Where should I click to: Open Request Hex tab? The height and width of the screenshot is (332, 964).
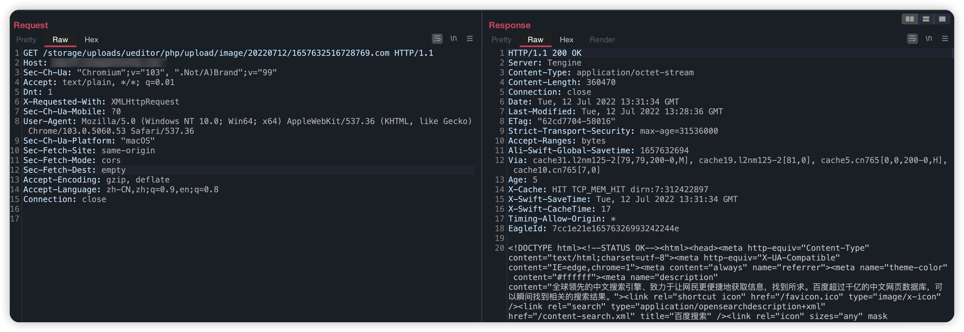91,40
